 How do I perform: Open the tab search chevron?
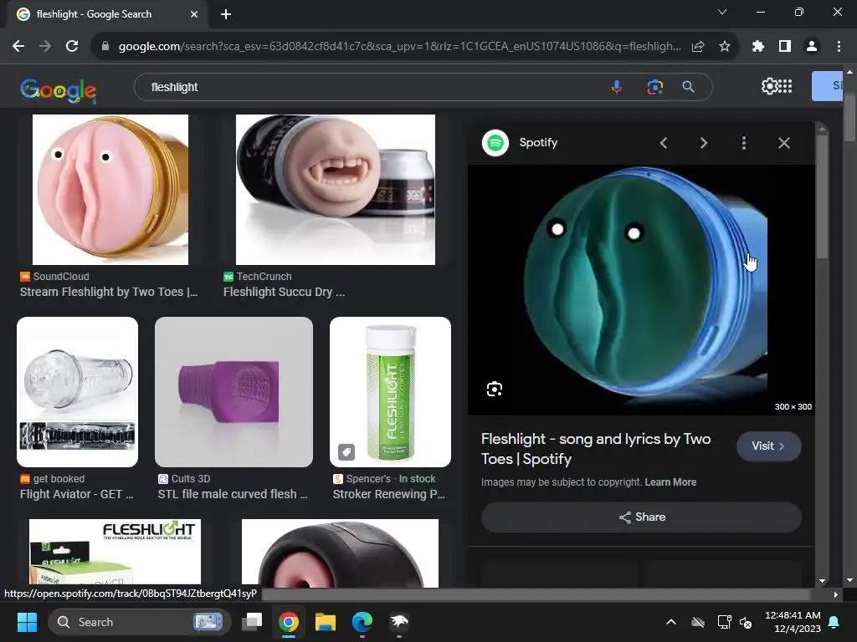coord(722,12)
